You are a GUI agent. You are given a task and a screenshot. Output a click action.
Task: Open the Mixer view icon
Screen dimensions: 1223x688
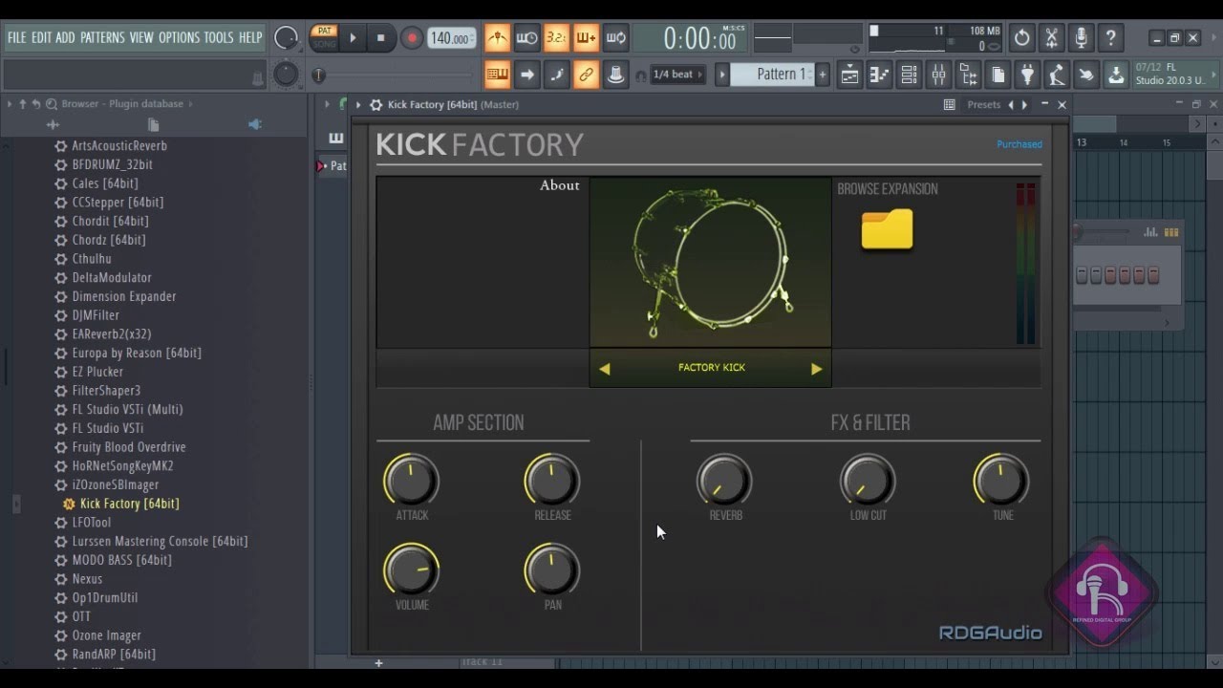tap(938, 74)
